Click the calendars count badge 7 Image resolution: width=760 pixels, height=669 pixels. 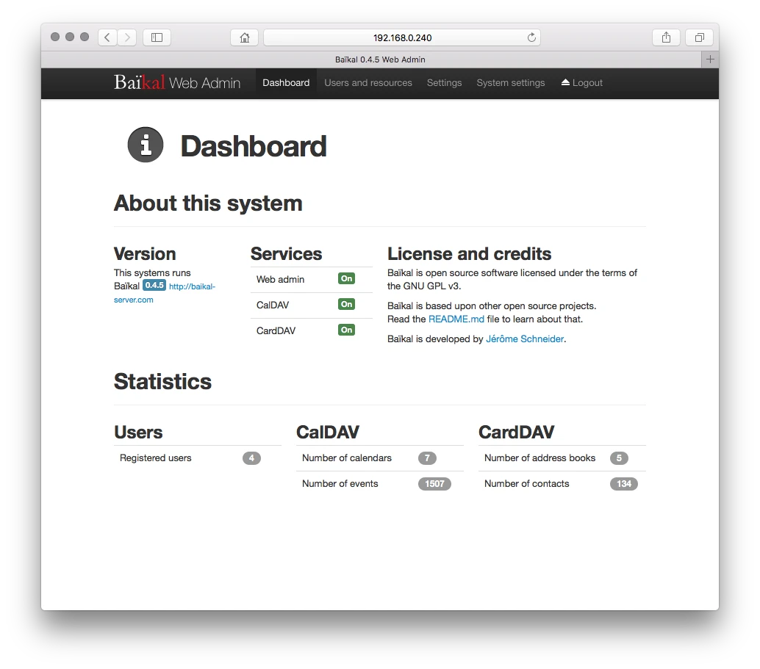coord(427,458)
